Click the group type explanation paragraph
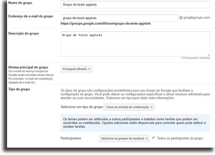The image size is (215, 155). 135,94
